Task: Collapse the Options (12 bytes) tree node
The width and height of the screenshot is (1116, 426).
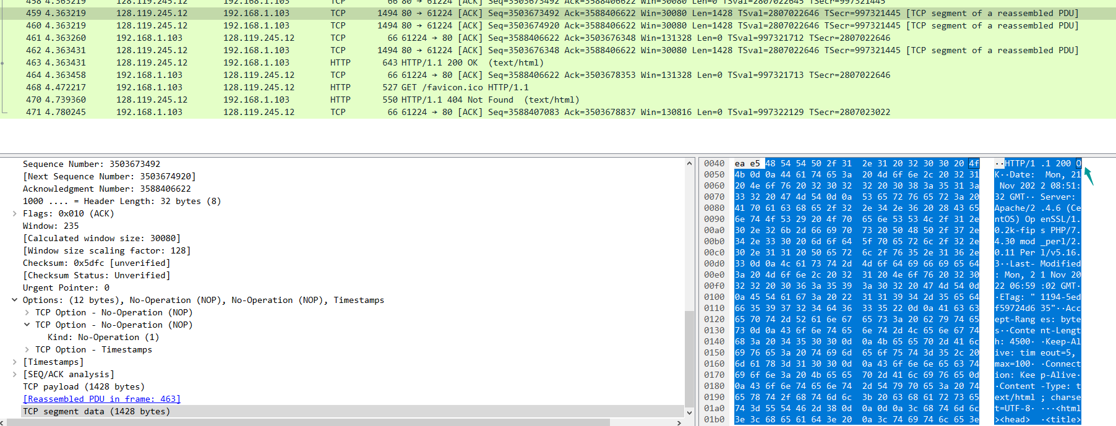Action: (x=14, y=300)
